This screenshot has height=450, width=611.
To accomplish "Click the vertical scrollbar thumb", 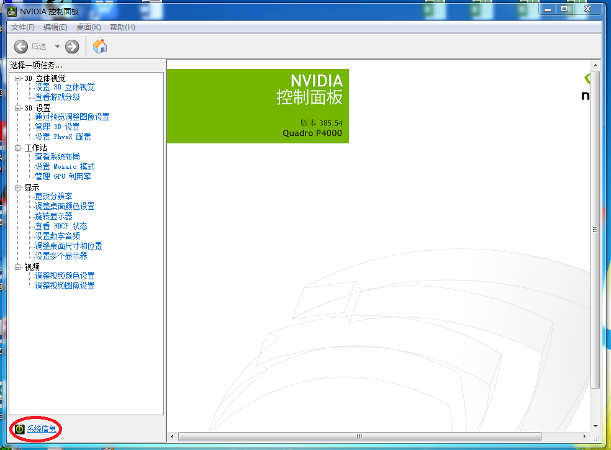I will (x=595, y=230).
